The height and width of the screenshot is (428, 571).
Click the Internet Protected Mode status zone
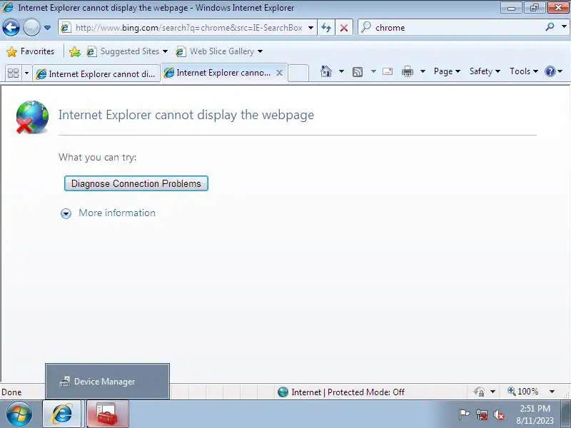(x=341, y=392)
